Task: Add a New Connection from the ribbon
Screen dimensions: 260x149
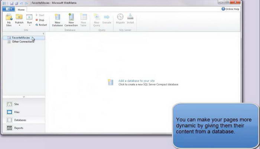Action: coord(71,20)
